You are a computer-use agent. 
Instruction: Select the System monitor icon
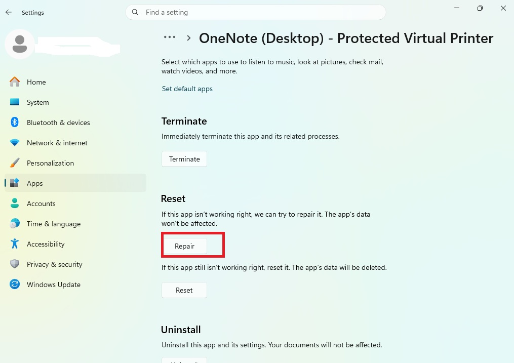tap(15, 102)
